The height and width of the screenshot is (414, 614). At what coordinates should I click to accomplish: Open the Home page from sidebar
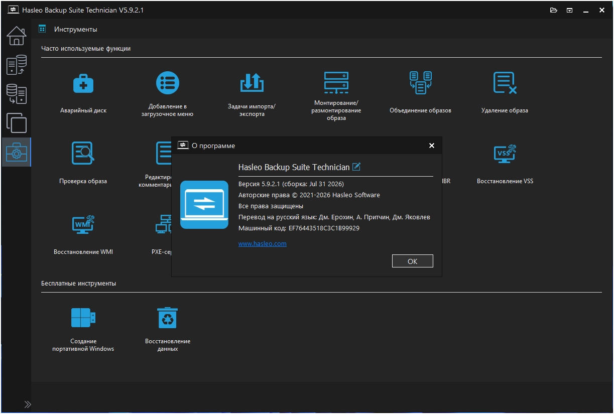click(17, 36)
